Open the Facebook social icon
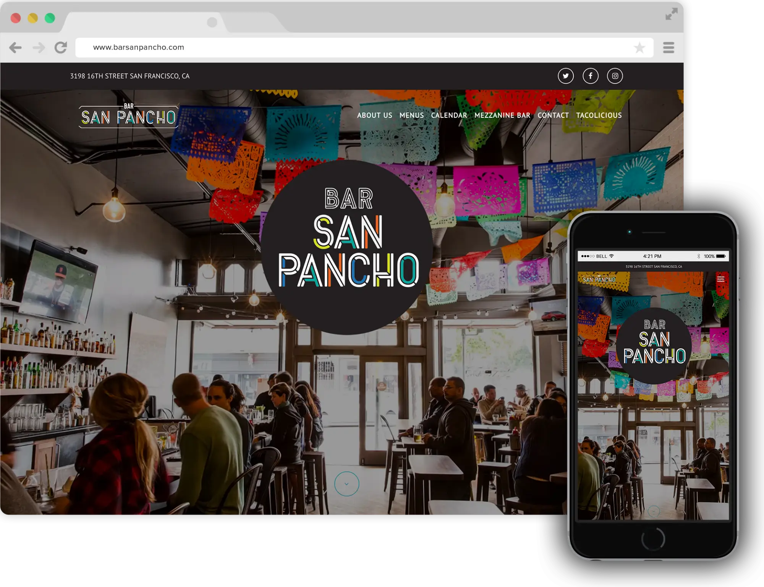Image resolution: width=764 pixels, height=587 pixels. tap(591, 76)
